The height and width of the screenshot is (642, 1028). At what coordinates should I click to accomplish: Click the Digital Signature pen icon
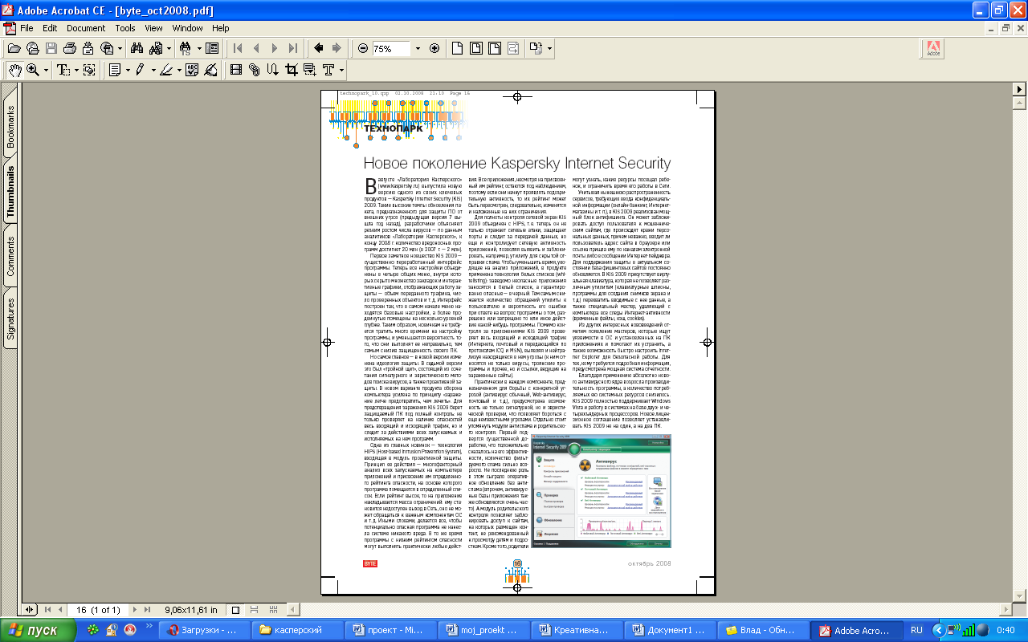210,70
